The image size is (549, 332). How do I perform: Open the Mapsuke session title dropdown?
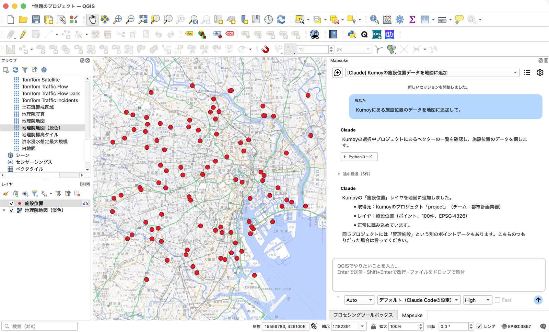point(432,72)
